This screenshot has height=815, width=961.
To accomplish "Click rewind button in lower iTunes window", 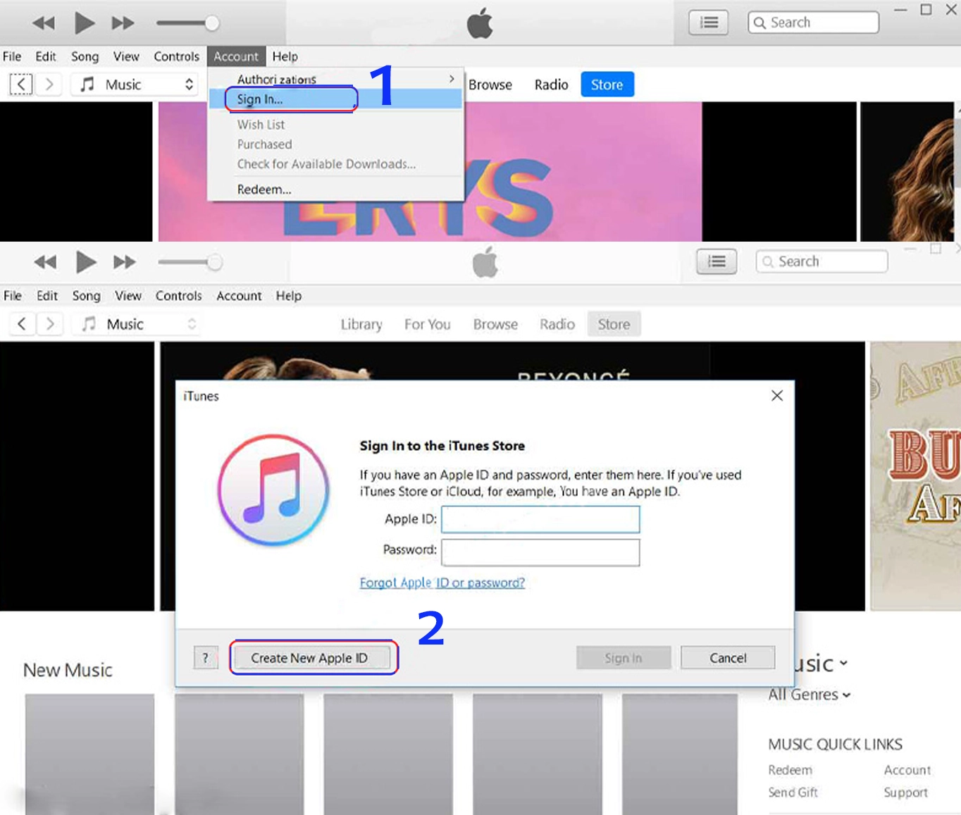I will click(x=45, y=263).
